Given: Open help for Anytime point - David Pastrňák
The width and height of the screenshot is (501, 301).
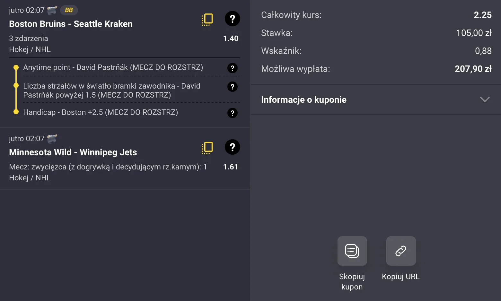Looking at the screenshot, I should [232, 68].
